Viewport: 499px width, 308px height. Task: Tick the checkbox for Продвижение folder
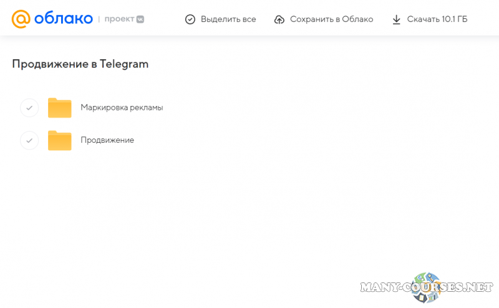[29, 140]
